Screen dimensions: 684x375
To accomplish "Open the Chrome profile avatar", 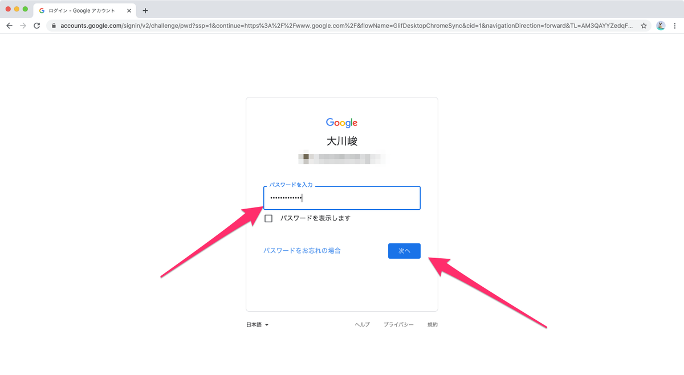I will 661,26.
